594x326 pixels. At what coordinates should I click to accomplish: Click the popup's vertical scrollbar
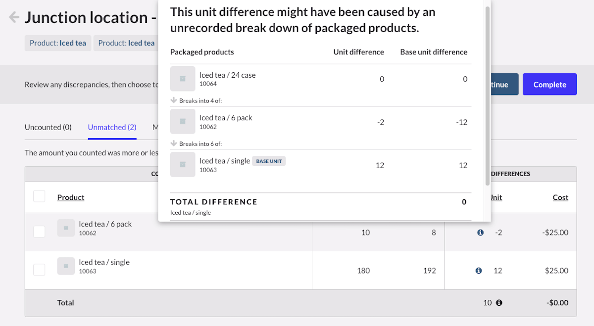(488, 94)
